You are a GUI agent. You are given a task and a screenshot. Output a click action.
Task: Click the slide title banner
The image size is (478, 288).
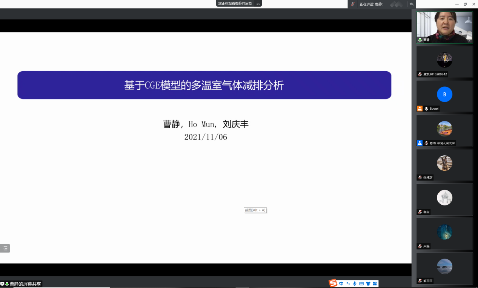coord(204,85)
